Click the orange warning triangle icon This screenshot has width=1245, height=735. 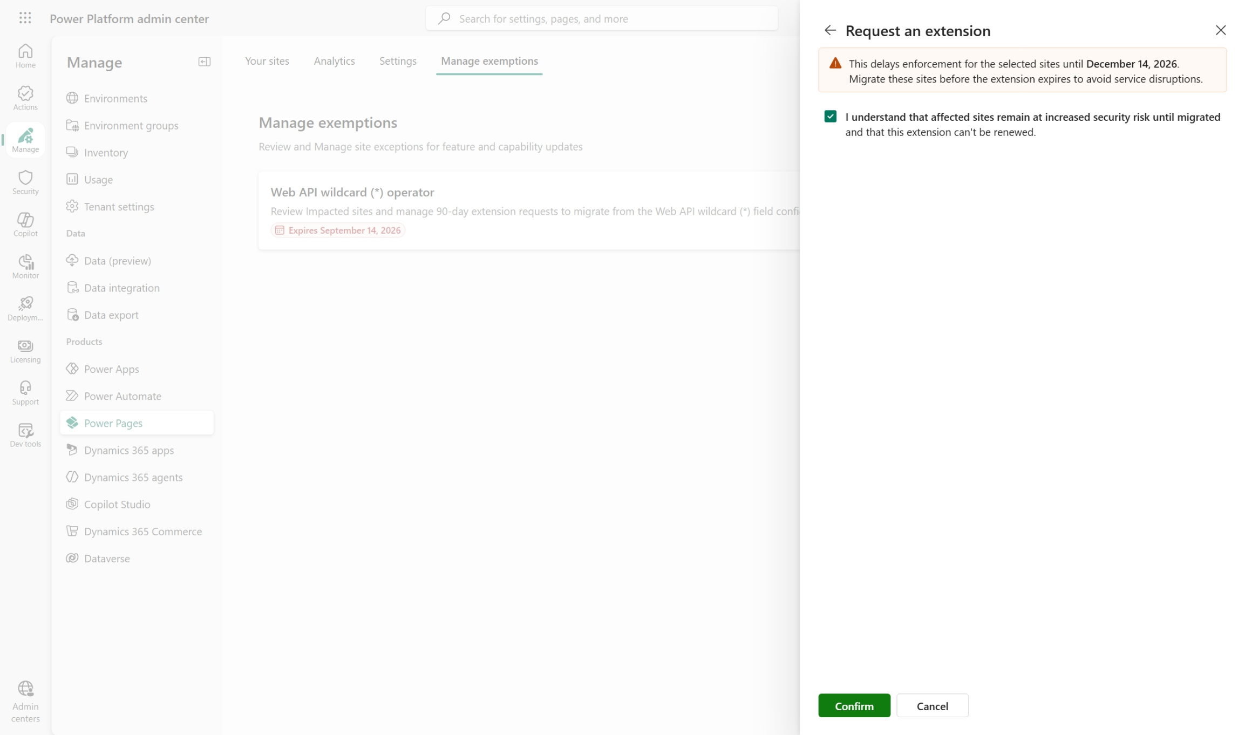click(835, 64)
